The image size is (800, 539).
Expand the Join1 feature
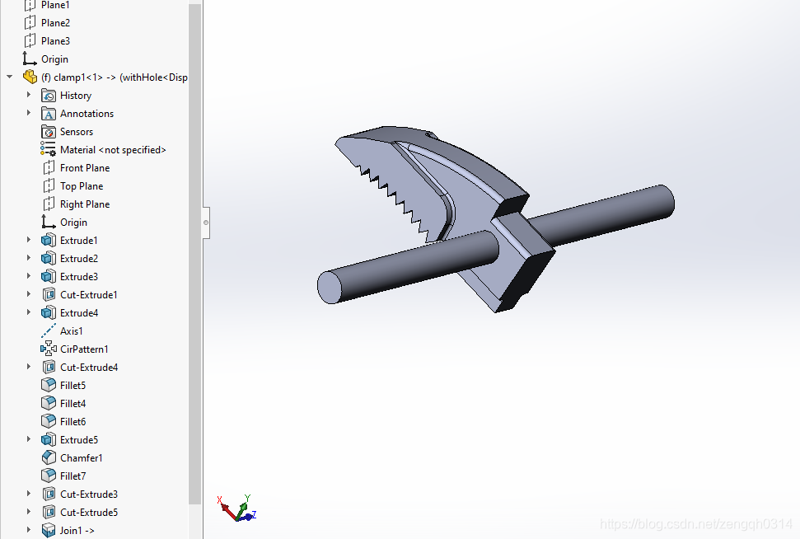(x=29, y=530)
